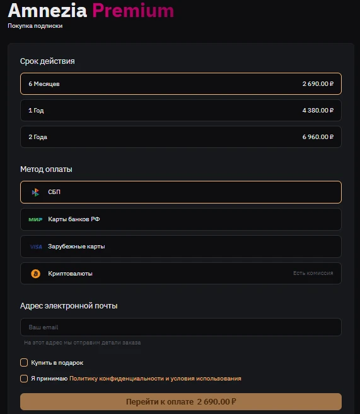Choose Зарубежные карты payment method
The height and width of the screenshot is (414, 360).
point(181,247)
